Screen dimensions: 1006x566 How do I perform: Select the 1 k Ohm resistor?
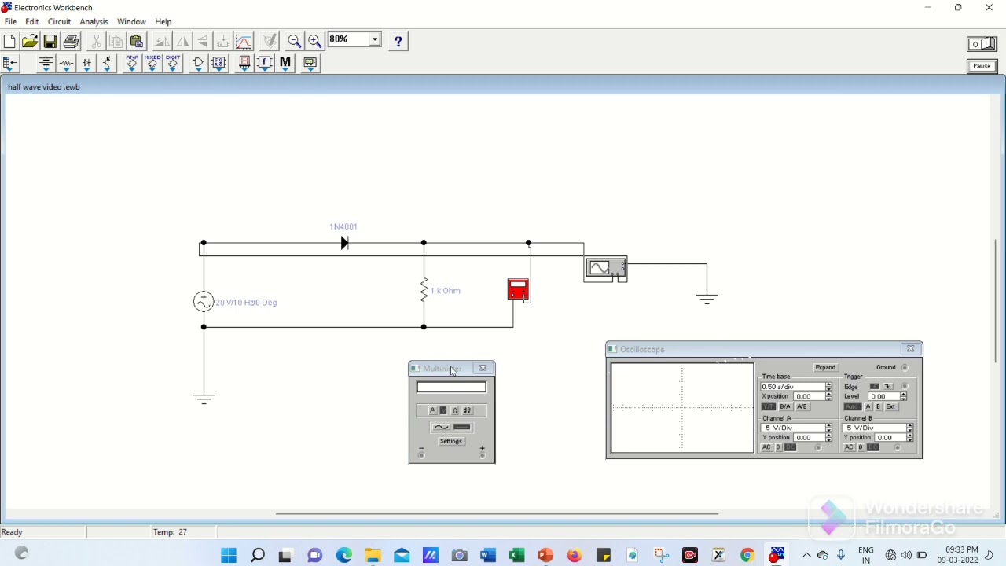pyautogui.click(x=424, y=290)
